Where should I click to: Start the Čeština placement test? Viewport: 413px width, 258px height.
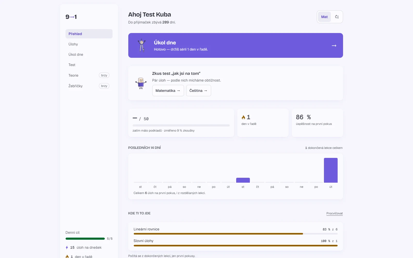pyautogui.click(x=198, y=91)
